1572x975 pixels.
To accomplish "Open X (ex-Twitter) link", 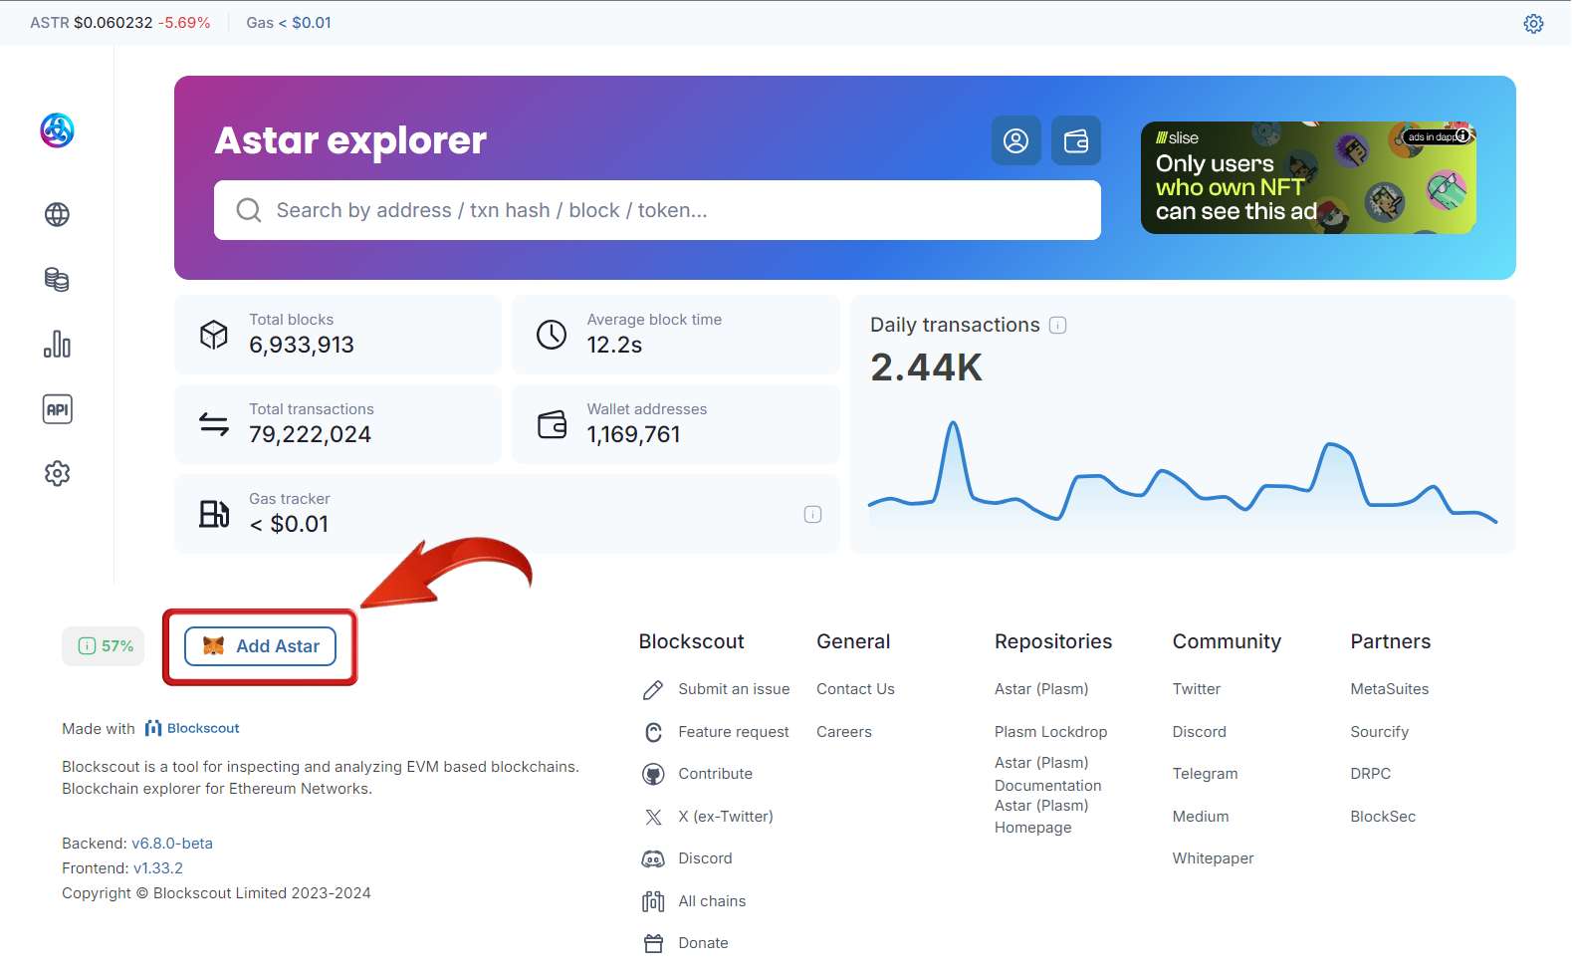I will (726, 817).
